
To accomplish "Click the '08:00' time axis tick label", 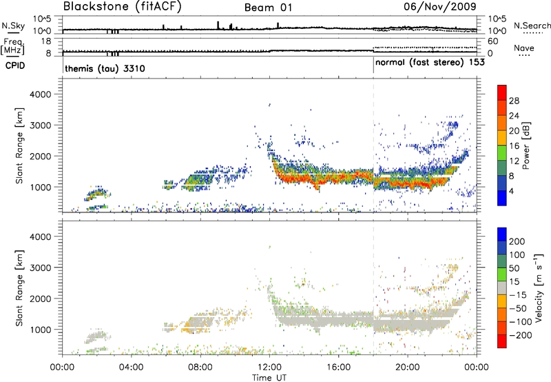I will [200, 368].
